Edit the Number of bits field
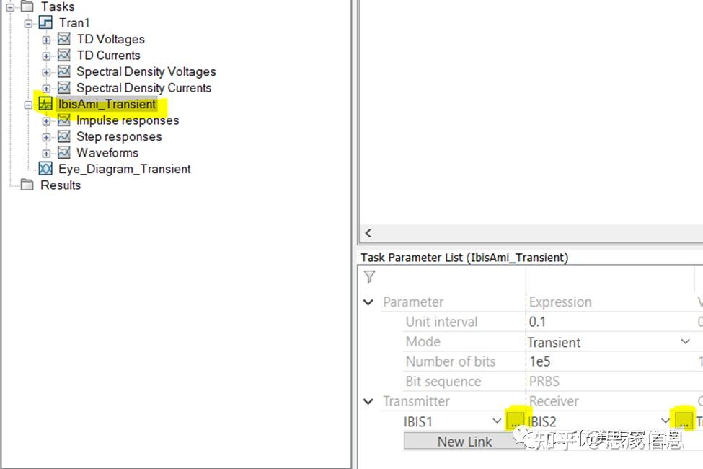Screen dimensions: 703x469 610,361
